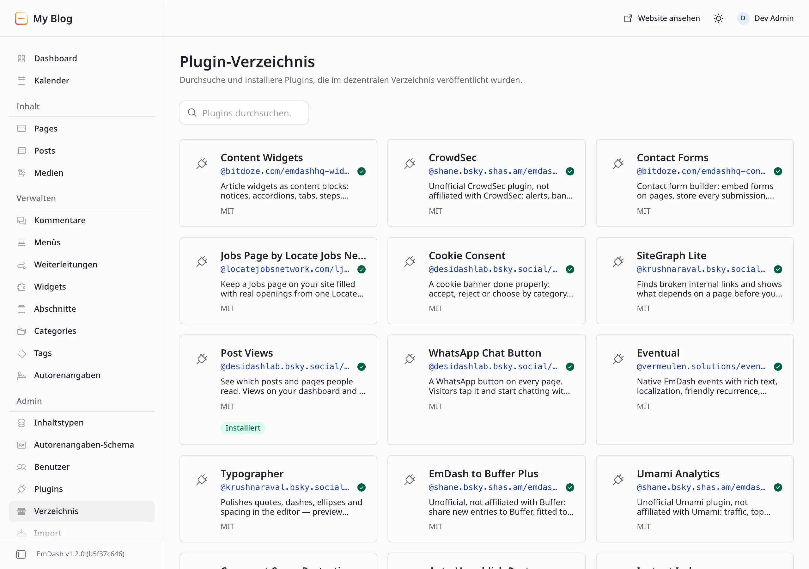Click the Installiert badge on Post Views
The width and height of the screenshot is (809, 569).
tap(243, 428)
